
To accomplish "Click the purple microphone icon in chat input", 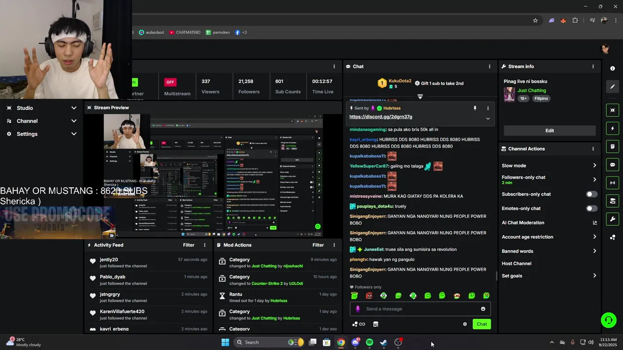I will (x=358, y=309).
